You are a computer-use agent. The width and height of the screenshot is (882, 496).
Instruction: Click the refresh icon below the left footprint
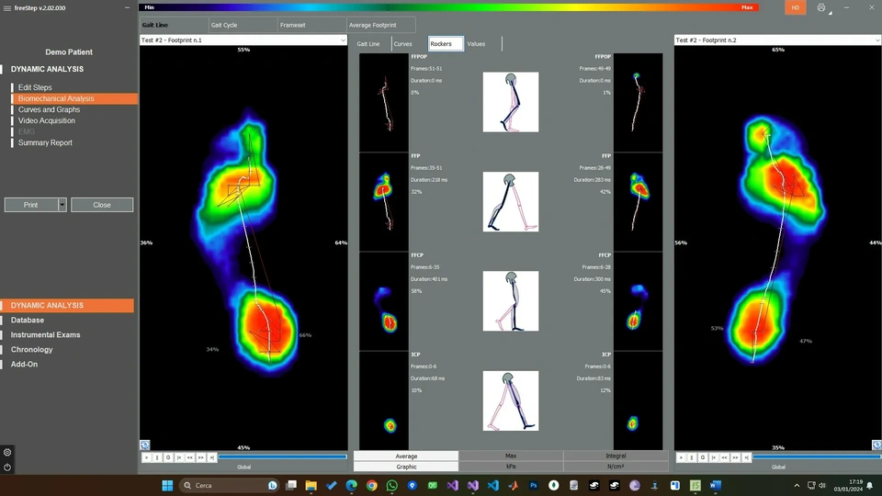pos(145,445)
